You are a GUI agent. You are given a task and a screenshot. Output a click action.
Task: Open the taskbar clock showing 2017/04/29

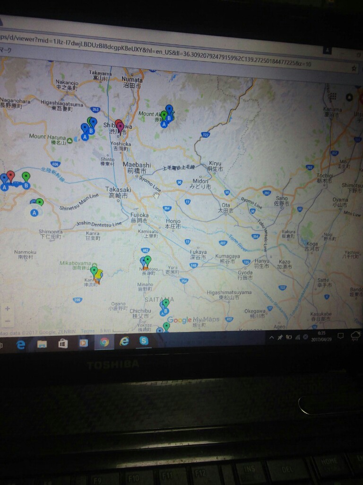click(321, 337)
